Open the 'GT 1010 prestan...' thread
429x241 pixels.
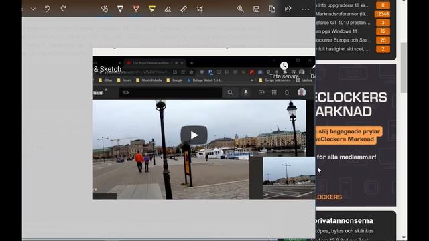343,23
